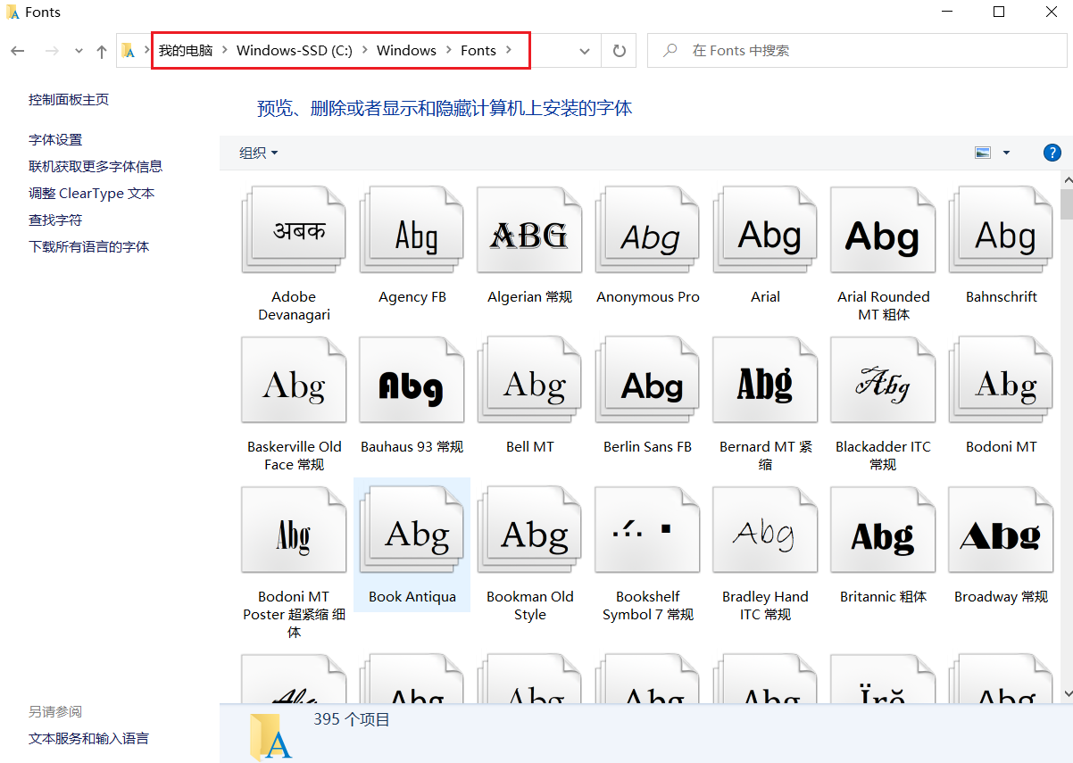Open 联机获取更多字体信息 link
The image size is (1073, 763).
(x=96, y=167)
